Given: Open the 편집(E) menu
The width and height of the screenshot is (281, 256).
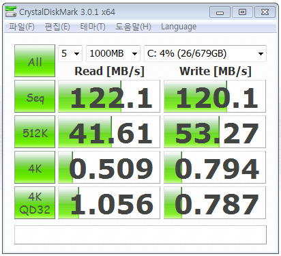Looking at the screenshot, I should (57, 27).
